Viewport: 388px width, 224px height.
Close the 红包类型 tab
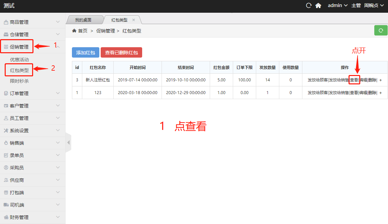(x=133, y=20)
